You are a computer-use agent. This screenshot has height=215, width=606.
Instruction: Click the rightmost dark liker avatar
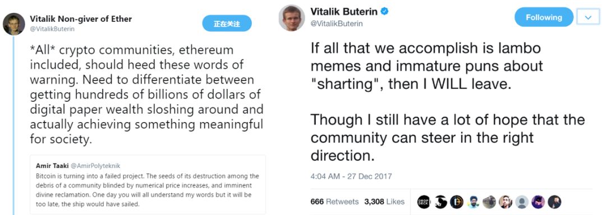point(554,202)
